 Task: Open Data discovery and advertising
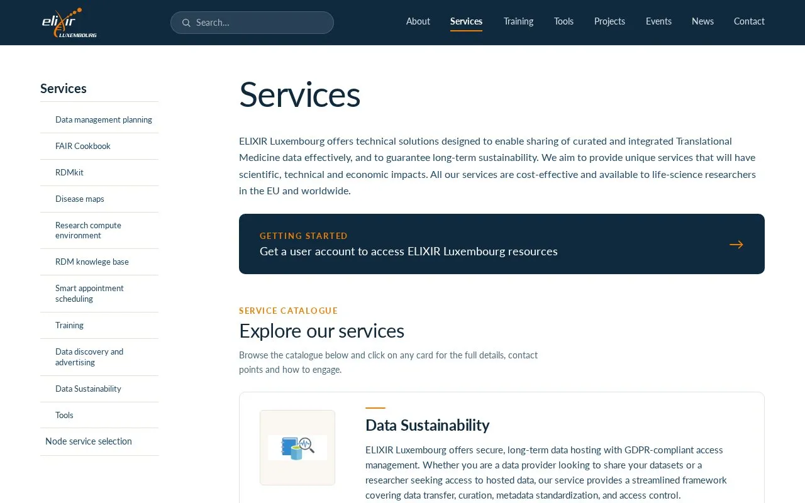pyautogui.click(x=89, y=357)
